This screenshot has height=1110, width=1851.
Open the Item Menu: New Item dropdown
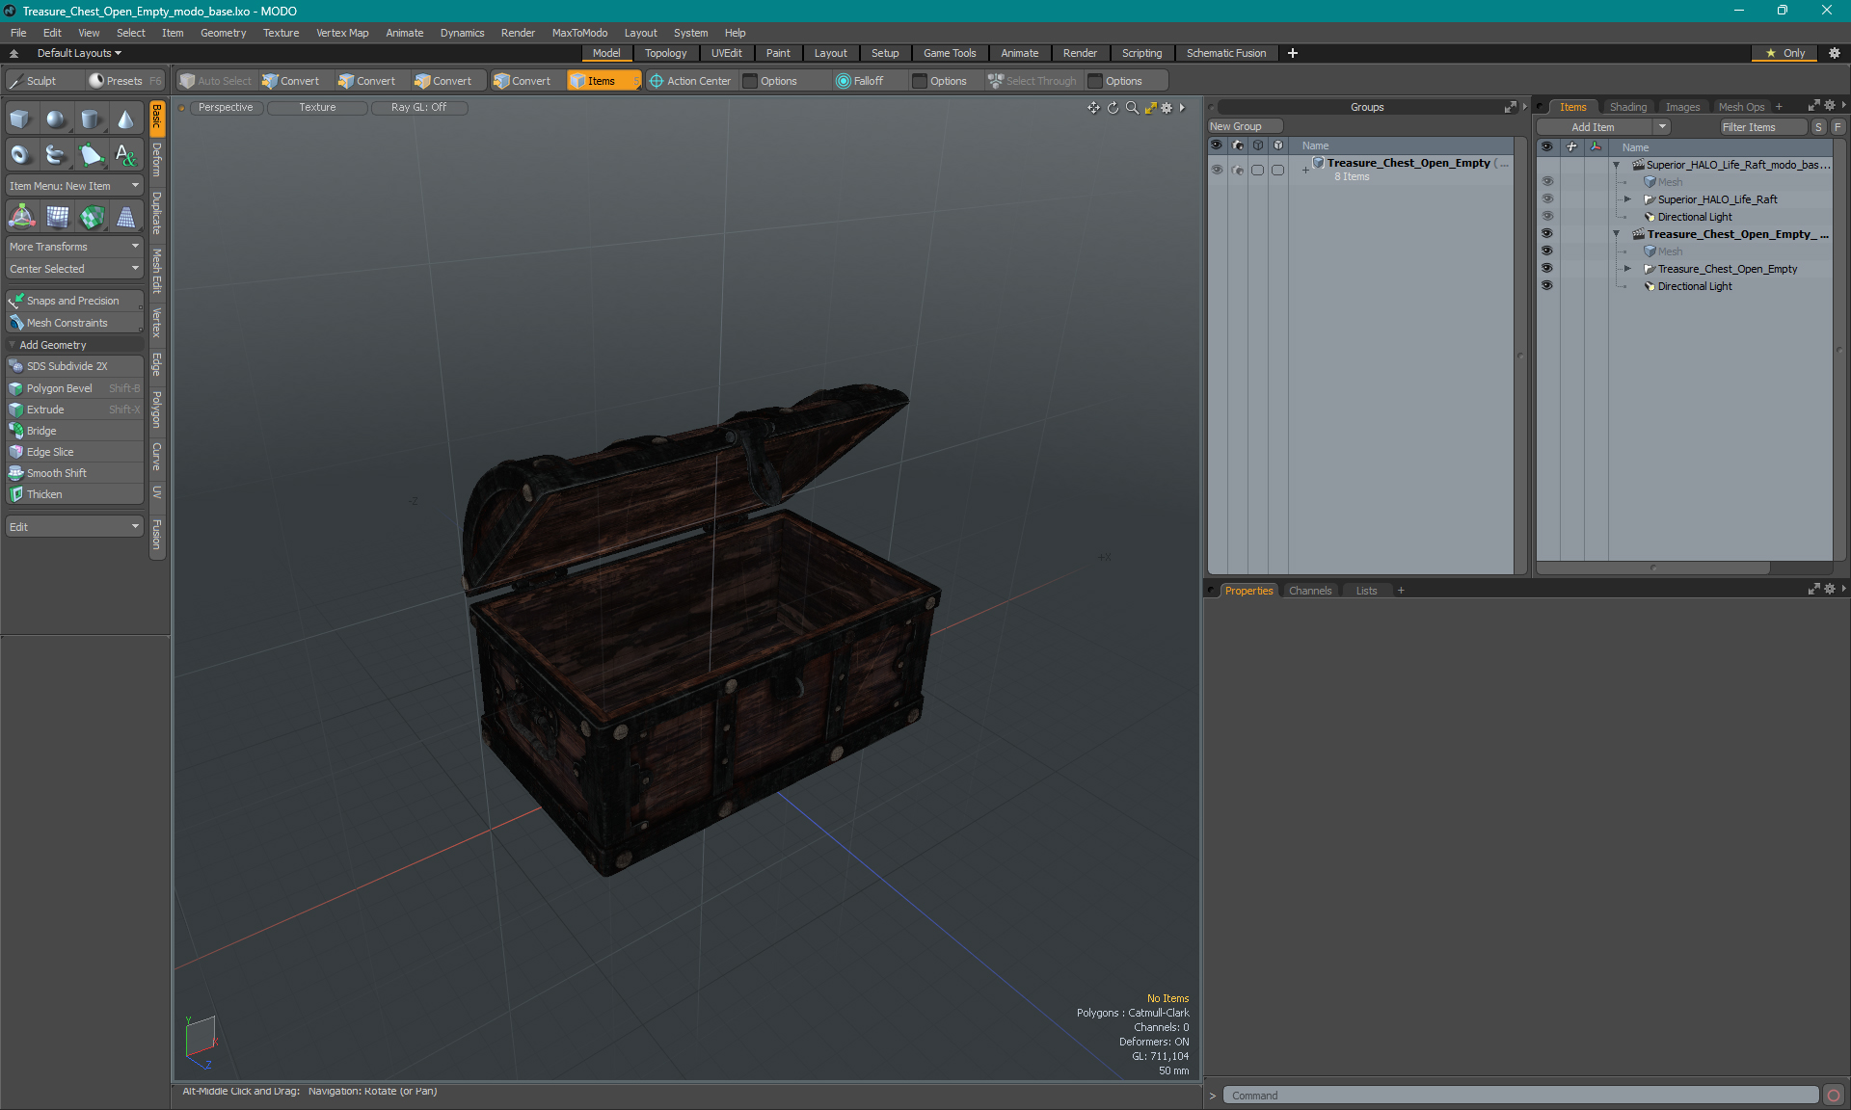[74, 186]
